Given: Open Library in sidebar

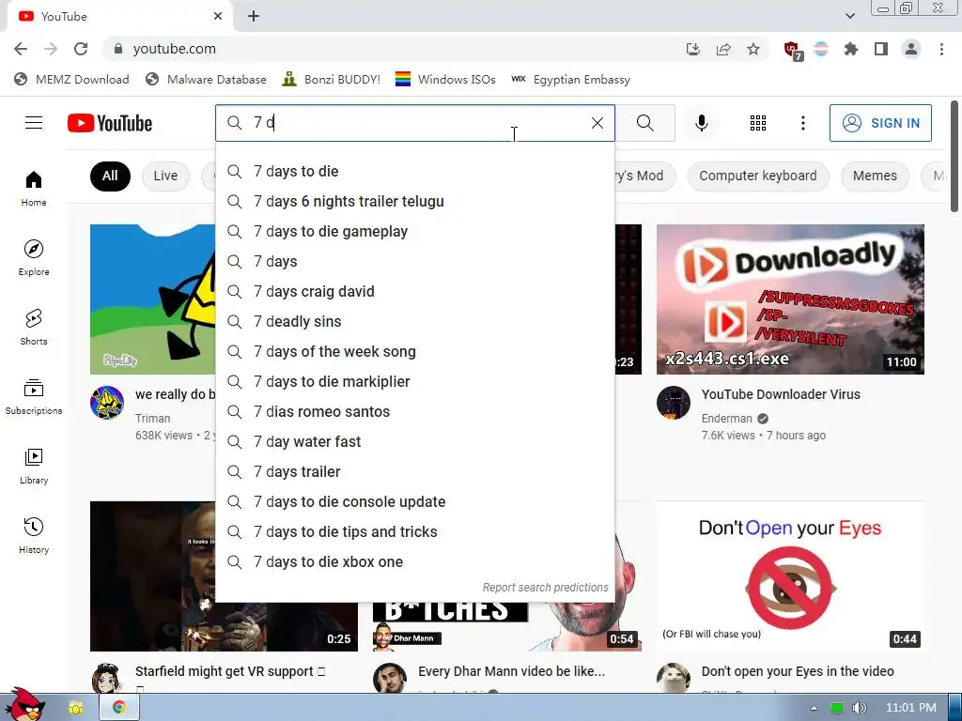Looking at the screenshot, I should [34, 466].
